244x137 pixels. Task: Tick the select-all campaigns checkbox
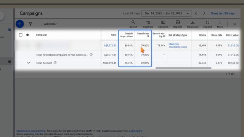pos(21,35)
